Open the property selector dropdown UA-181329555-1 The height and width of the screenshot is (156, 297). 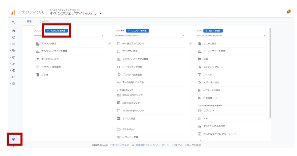[150, 36]
